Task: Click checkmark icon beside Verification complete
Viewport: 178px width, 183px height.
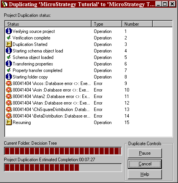Action: point(9,38)
